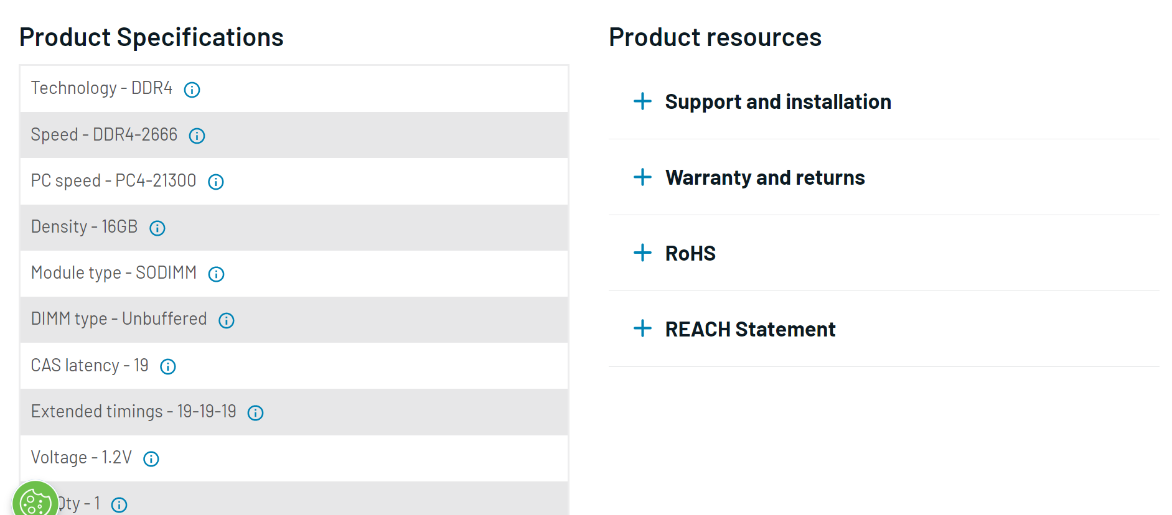Click info icon next to Speed - DDR4-2666
The width and height of the screenshot is (1172, 515).
point(197,136)
